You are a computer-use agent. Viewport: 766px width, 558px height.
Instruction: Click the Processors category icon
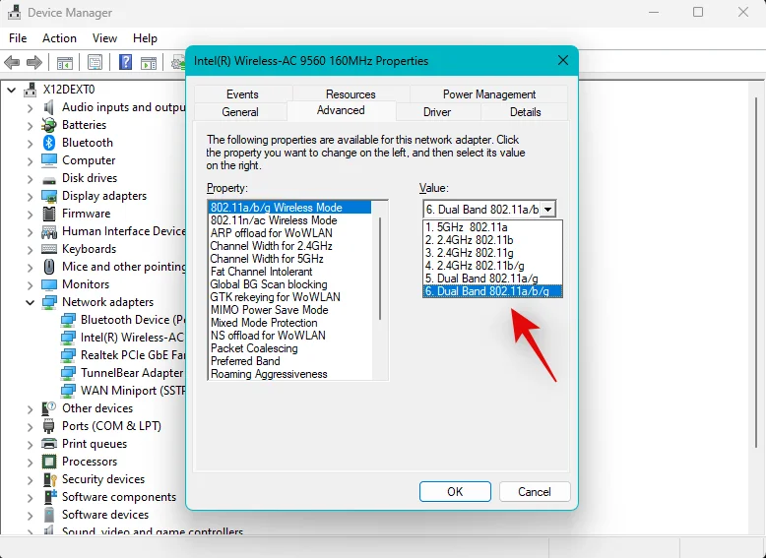[49, 462]
